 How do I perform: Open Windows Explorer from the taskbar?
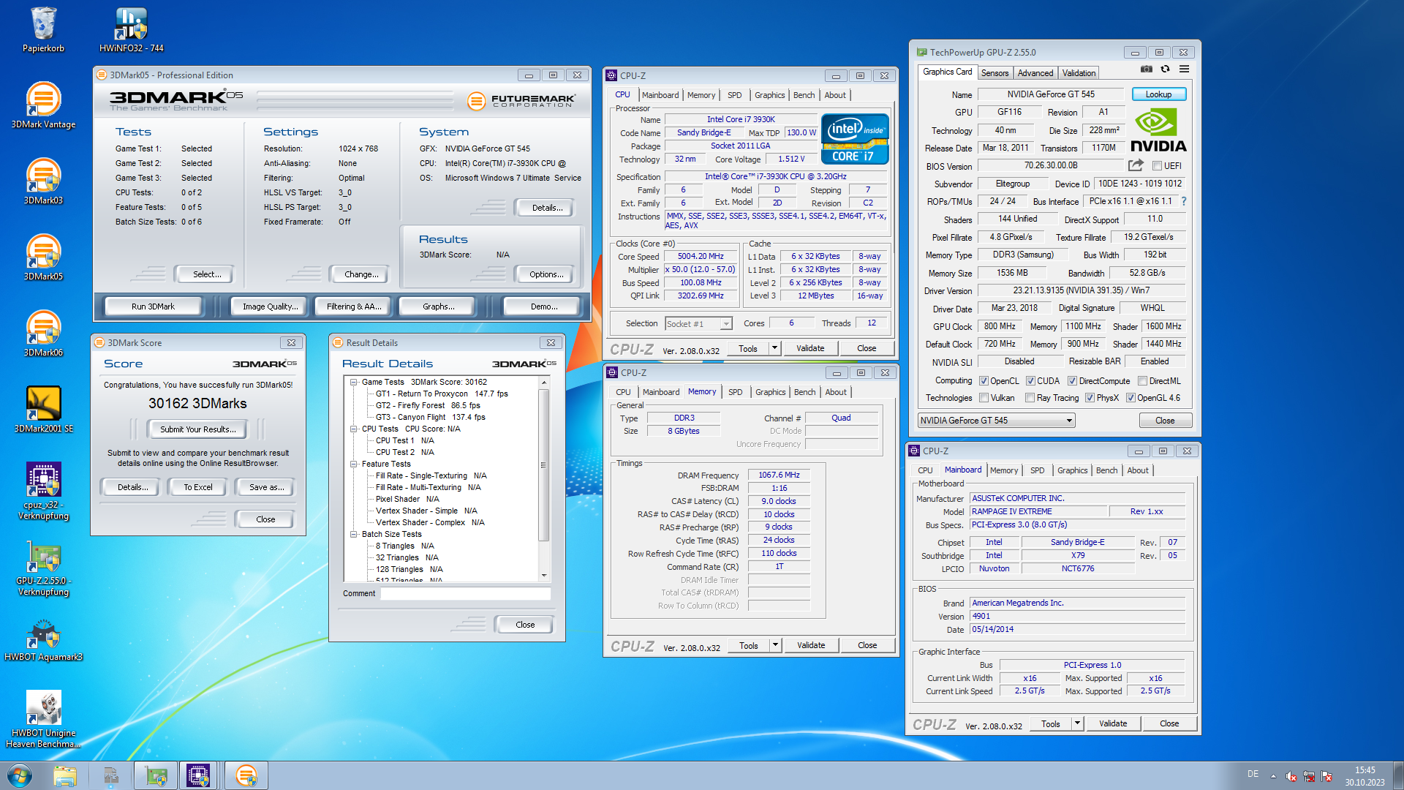(x=65, y=775)
